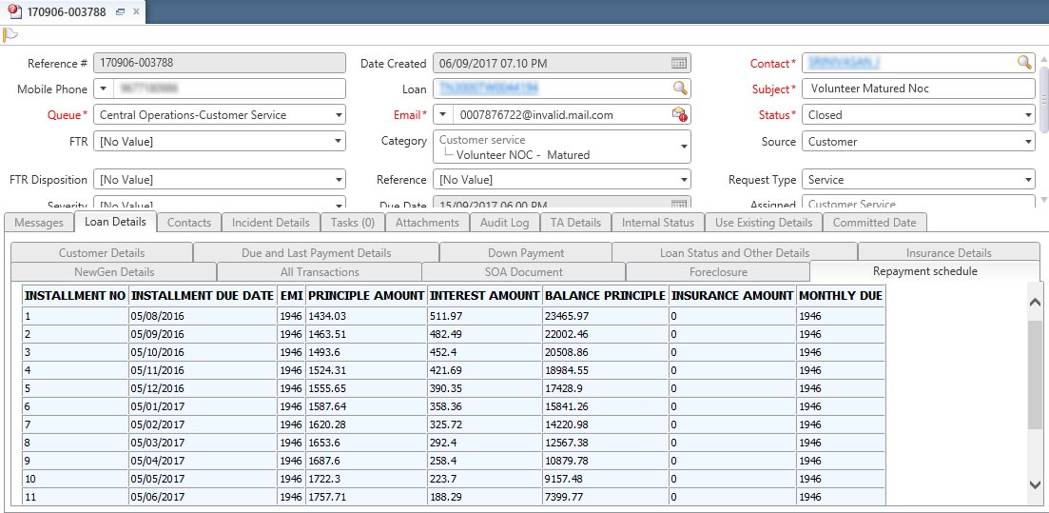This screenshot has height=513, width=1049.
Task: Open the Contacts tab
Action: pyautogui.click(x=188, y=223)
